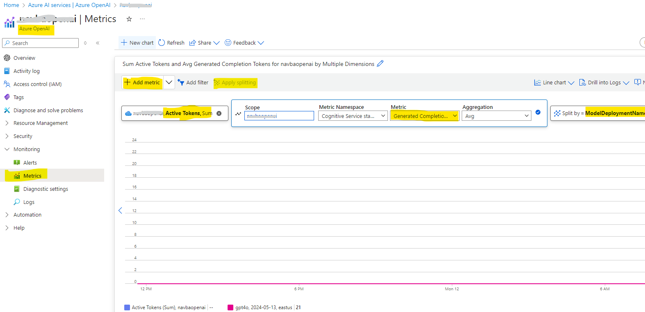Open the more options ellipsis by title

coord(142,19)
